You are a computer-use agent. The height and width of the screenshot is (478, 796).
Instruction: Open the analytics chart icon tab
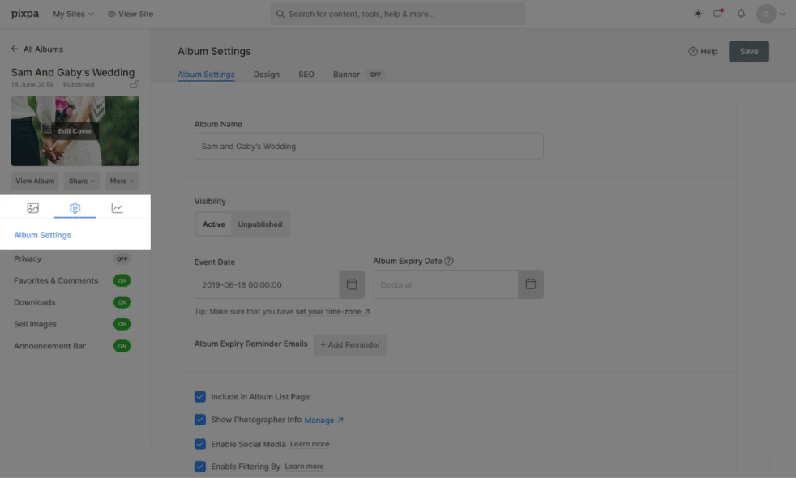118,208
